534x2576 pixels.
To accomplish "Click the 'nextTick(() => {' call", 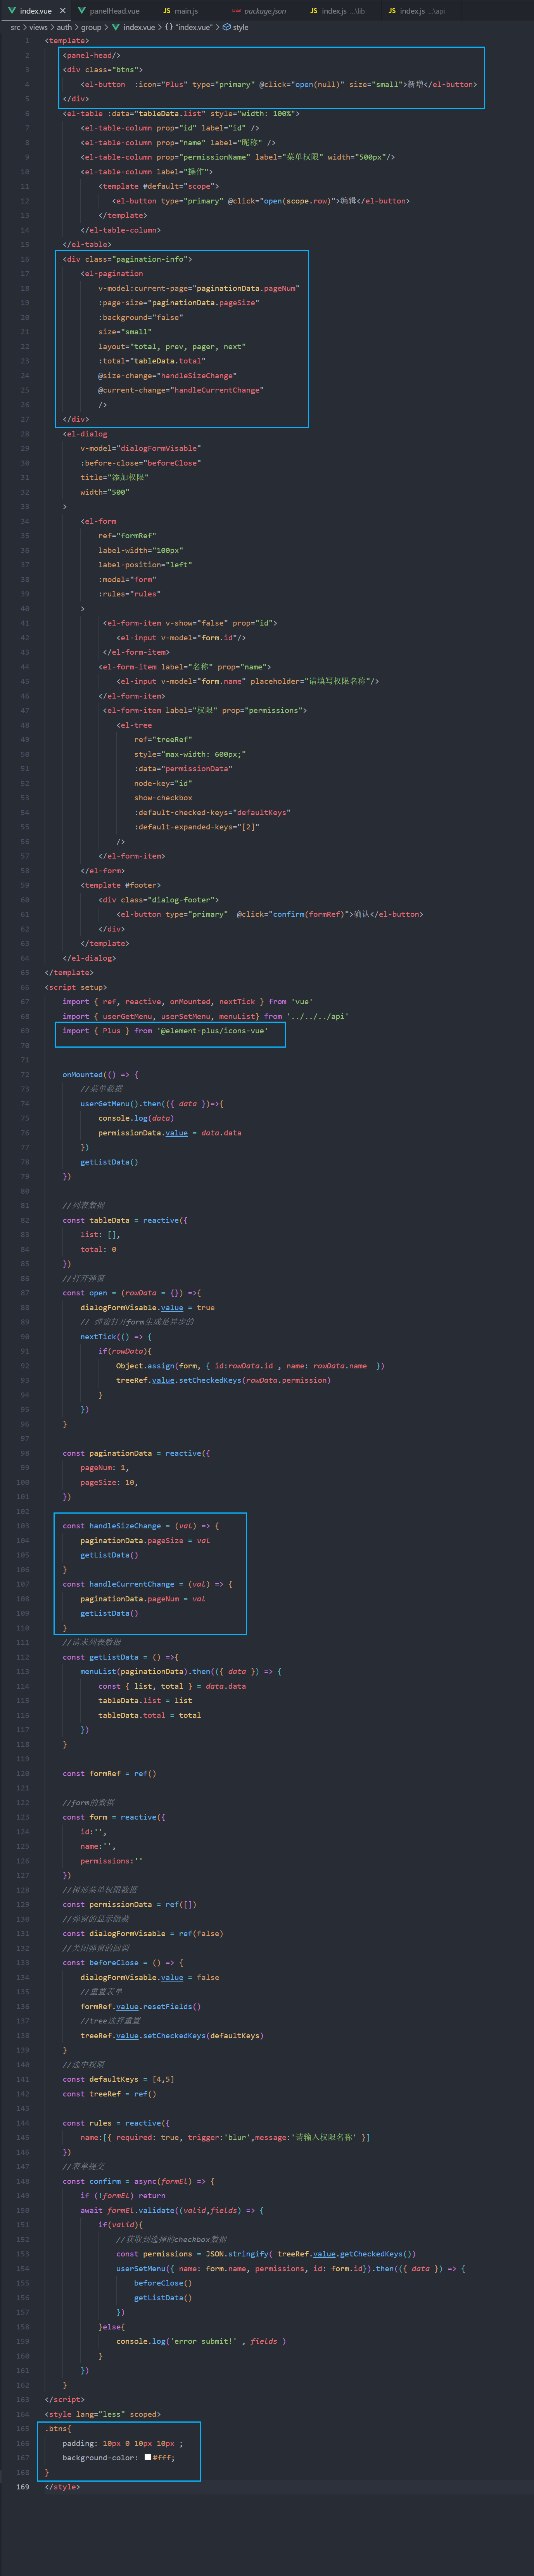I will 116,1337.
